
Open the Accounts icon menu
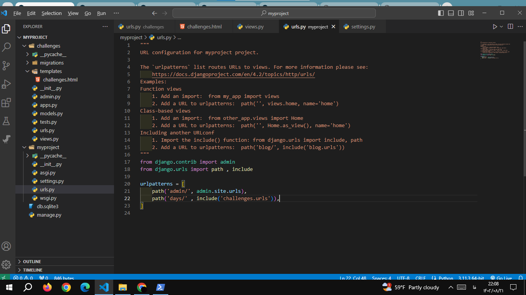(x=7, y=246)
